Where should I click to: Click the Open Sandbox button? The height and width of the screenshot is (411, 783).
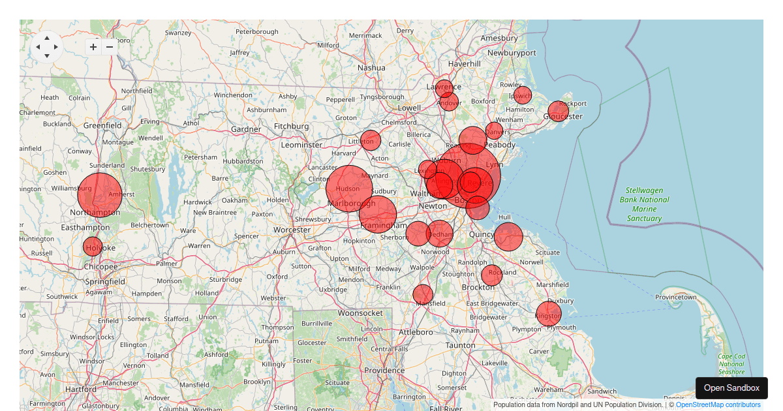731,388
